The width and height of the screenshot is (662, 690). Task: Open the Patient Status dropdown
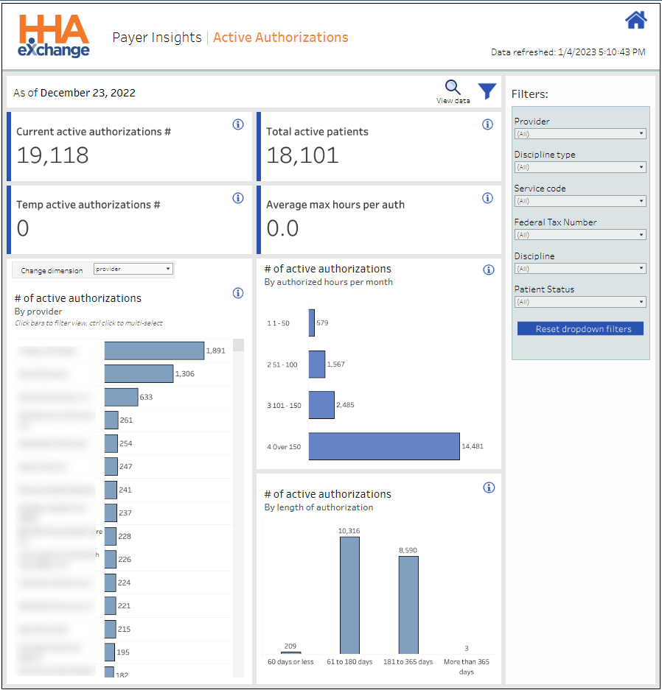(x=580, y=302)
